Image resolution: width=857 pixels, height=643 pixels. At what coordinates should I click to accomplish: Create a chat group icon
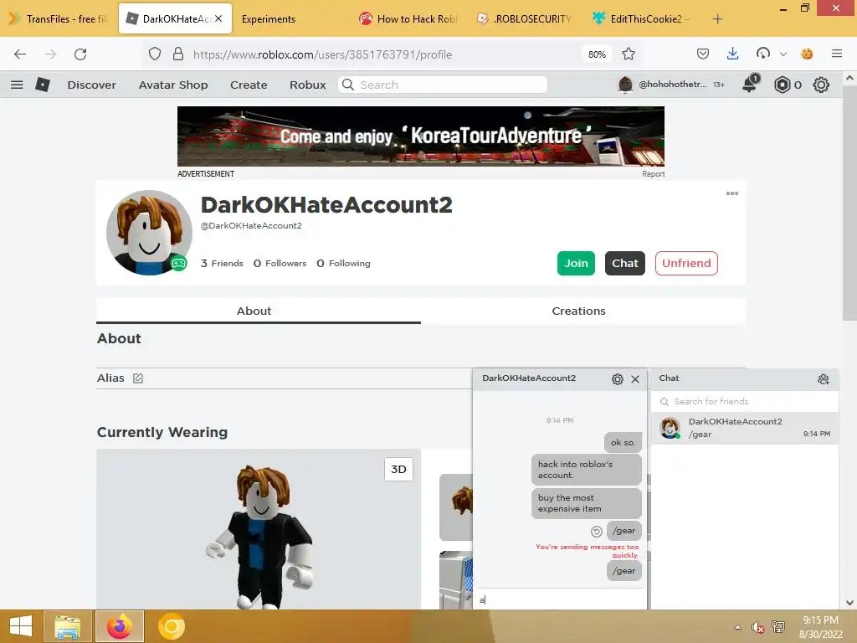(824, 379)
